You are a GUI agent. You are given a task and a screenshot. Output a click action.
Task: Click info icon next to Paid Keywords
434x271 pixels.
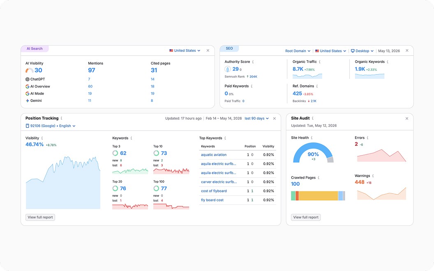[x=252, y=86]
